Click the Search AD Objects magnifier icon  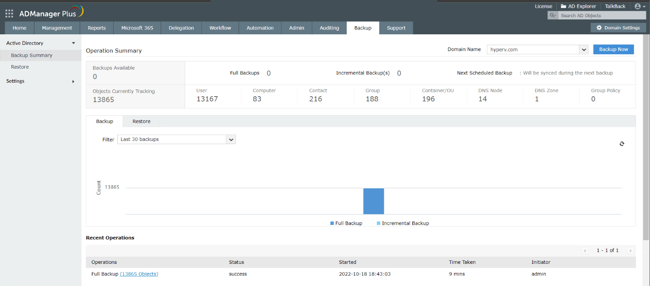tap(552, 15)
